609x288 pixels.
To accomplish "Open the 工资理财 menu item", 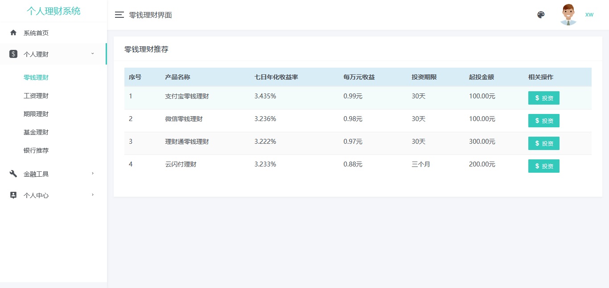I will point(36,96).
